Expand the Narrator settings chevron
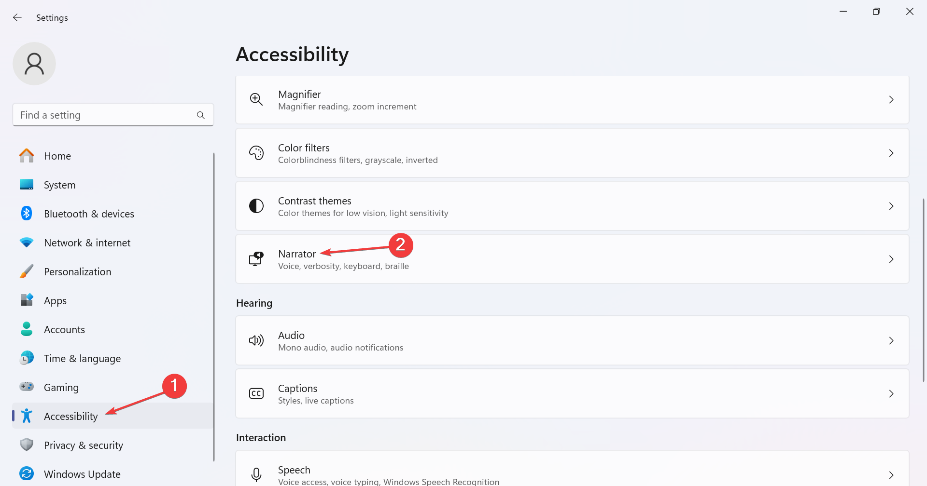The width and height of the screenshot is (927, 486). point(891,259)
